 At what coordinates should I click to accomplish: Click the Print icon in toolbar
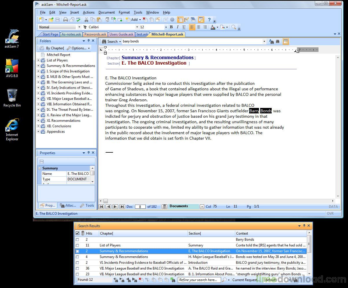point(66,20)
